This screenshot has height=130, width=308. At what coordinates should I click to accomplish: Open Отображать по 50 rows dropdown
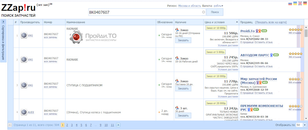(x=305, y=125)
